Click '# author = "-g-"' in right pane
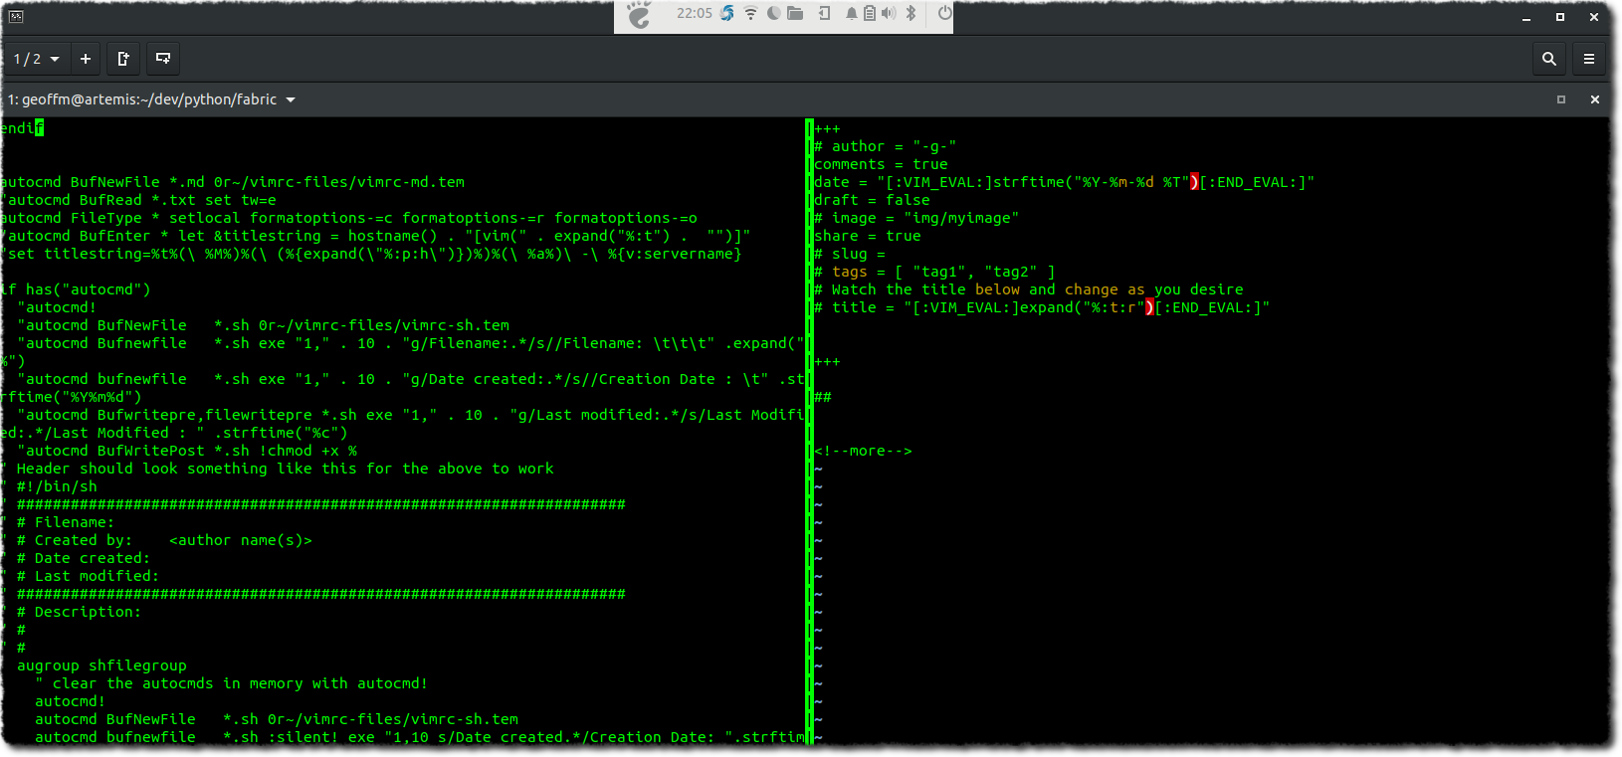The width and height of the screenshot is (1622, 757). (886, 146)
